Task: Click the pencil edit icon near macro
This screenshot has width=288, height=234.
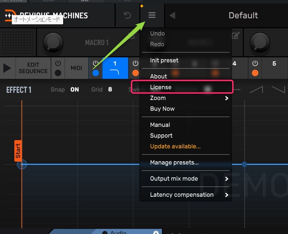Action: tap(236, 35)
